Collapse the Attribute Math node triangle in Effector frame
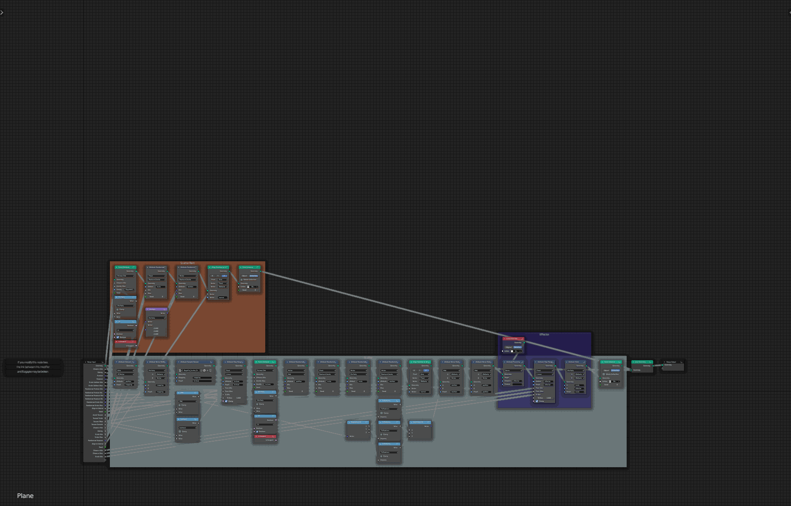The height and width of the screenshot is (506, 791). 566,362
